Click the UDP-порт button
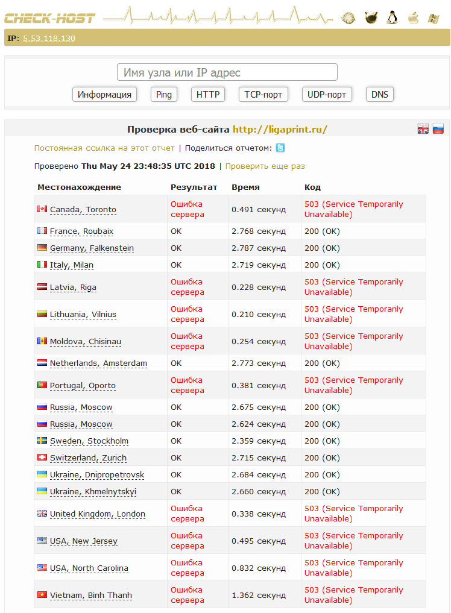The height and width of the screenshot is (613, 451). 326,95
